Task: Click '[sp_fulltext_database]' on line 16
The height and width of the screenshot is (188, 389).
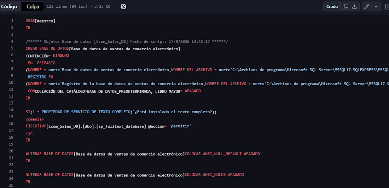Action: [121, 126]
